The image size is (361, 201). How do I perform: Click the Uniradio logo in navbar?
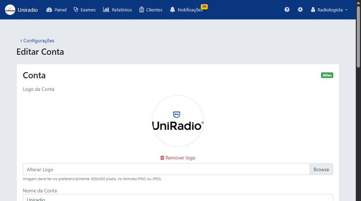tap(10, 10)
